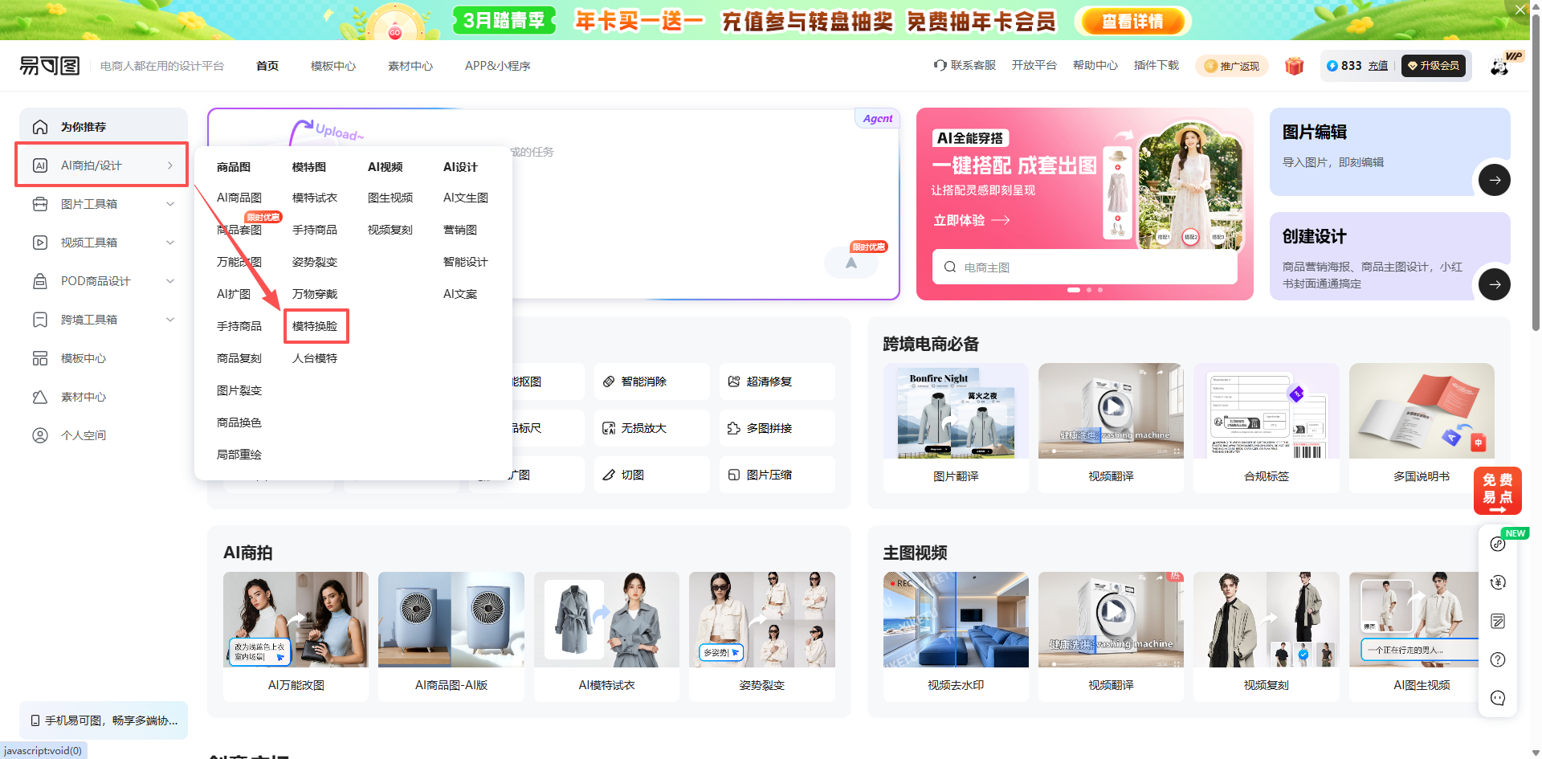This screenshot has height=759, width=1542.
Task: Open the 插件下载 link
Action: point(1156,65)
